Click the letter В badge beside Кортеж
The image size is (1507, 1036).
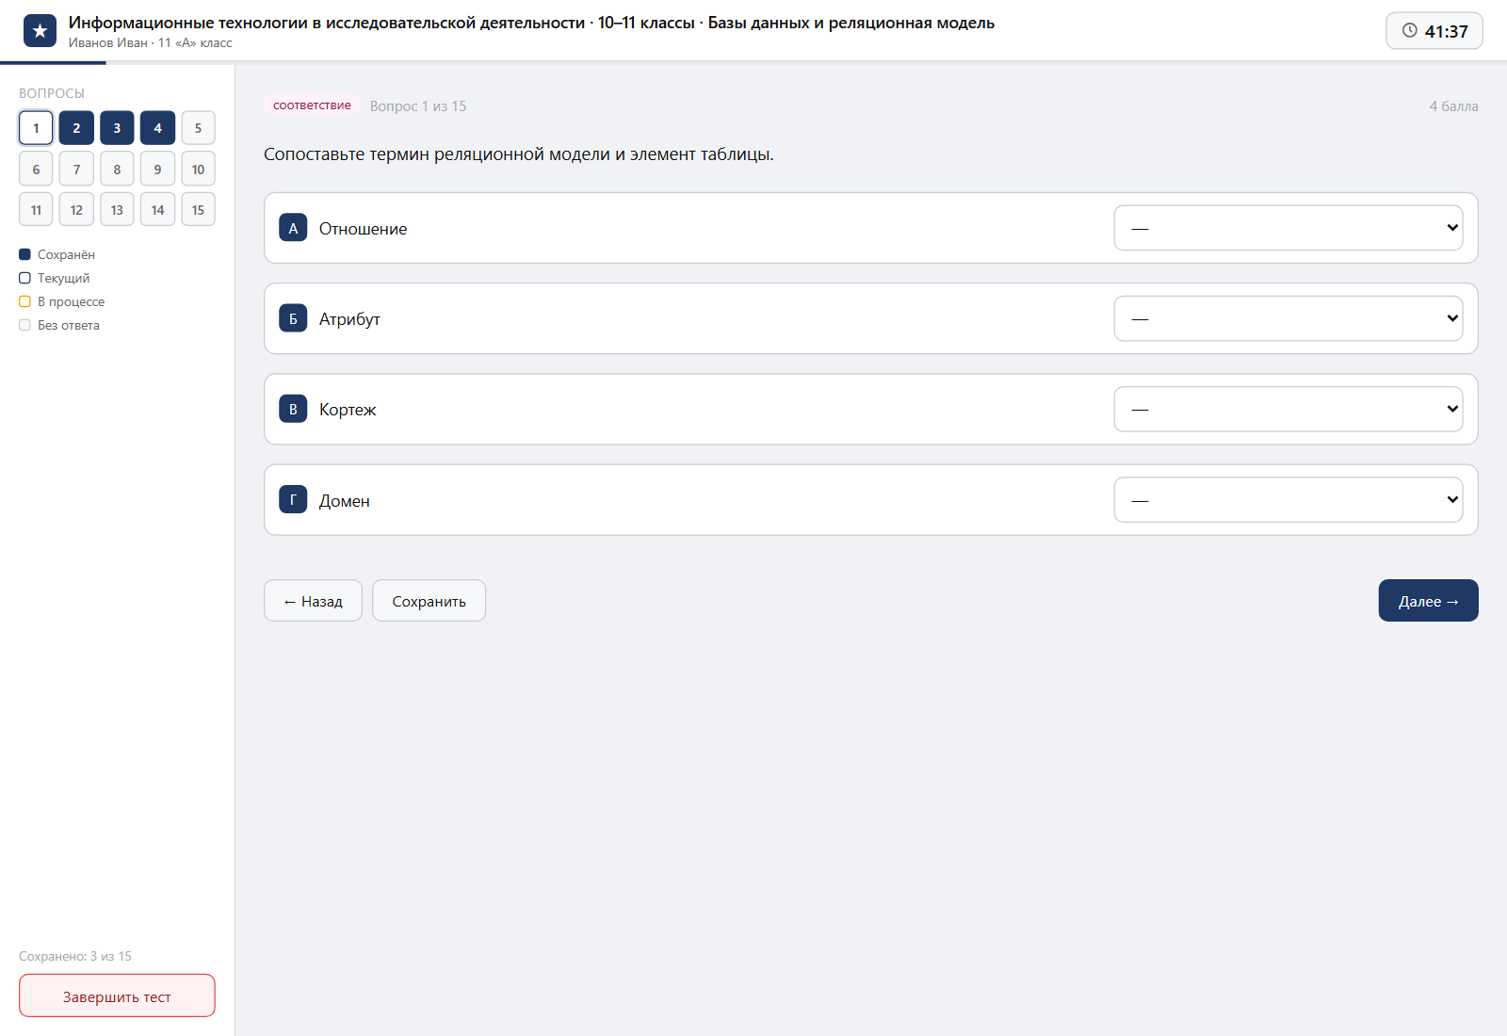point(293,409)
